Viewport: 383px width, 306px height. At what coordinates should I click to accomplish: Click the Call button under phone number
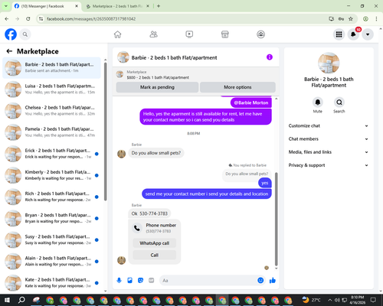[x=155, y=255]
